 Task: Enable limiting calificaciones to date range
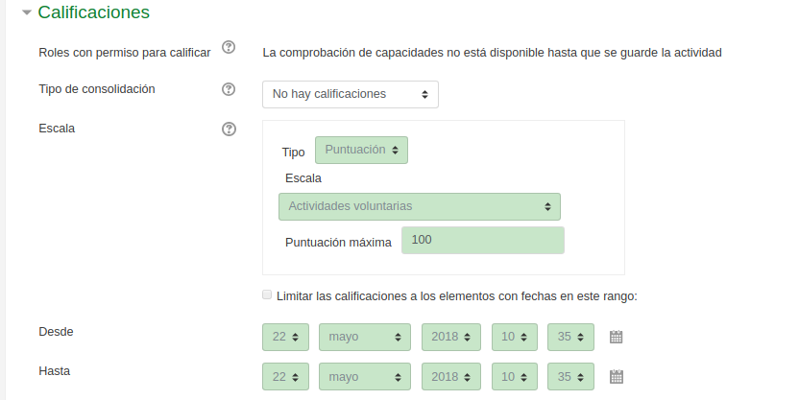click(x=267, y=294)
